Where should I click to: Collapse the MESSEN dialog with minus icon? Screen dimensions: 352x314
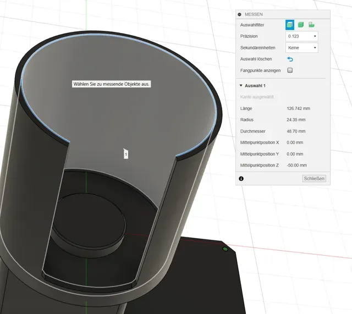(240, 14)
